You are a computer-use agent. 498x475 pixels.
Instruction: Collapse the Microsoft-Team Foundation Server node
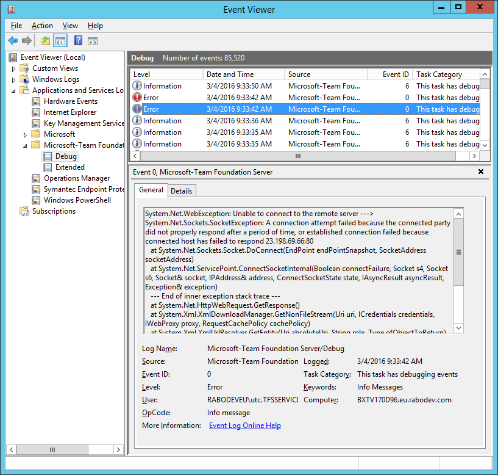click(25, 146)
